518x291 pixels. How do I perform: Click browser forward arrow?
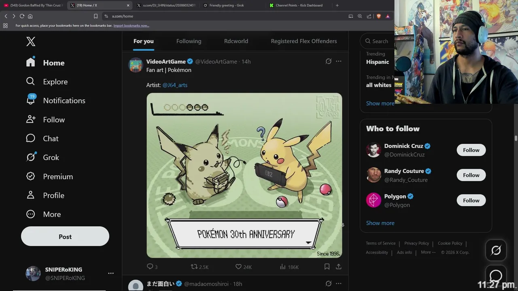(14, 16)
